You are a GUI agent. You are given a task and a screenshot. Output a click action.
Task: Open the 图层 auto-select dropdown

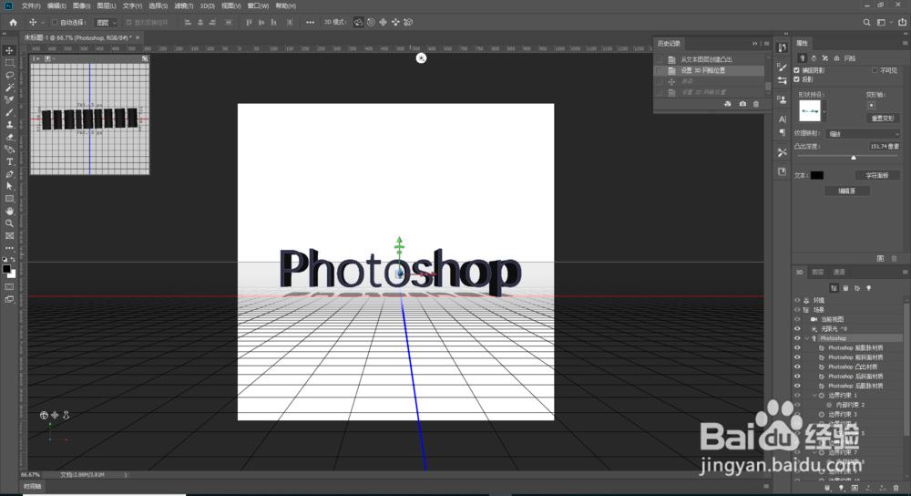click(x=106, y=22)
